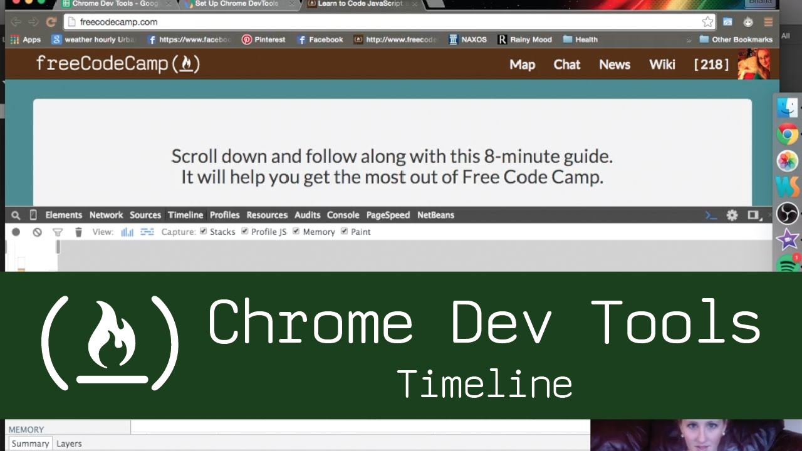
Task: Click the [ 218 ] points link
Action: click(x=711, y=65)
